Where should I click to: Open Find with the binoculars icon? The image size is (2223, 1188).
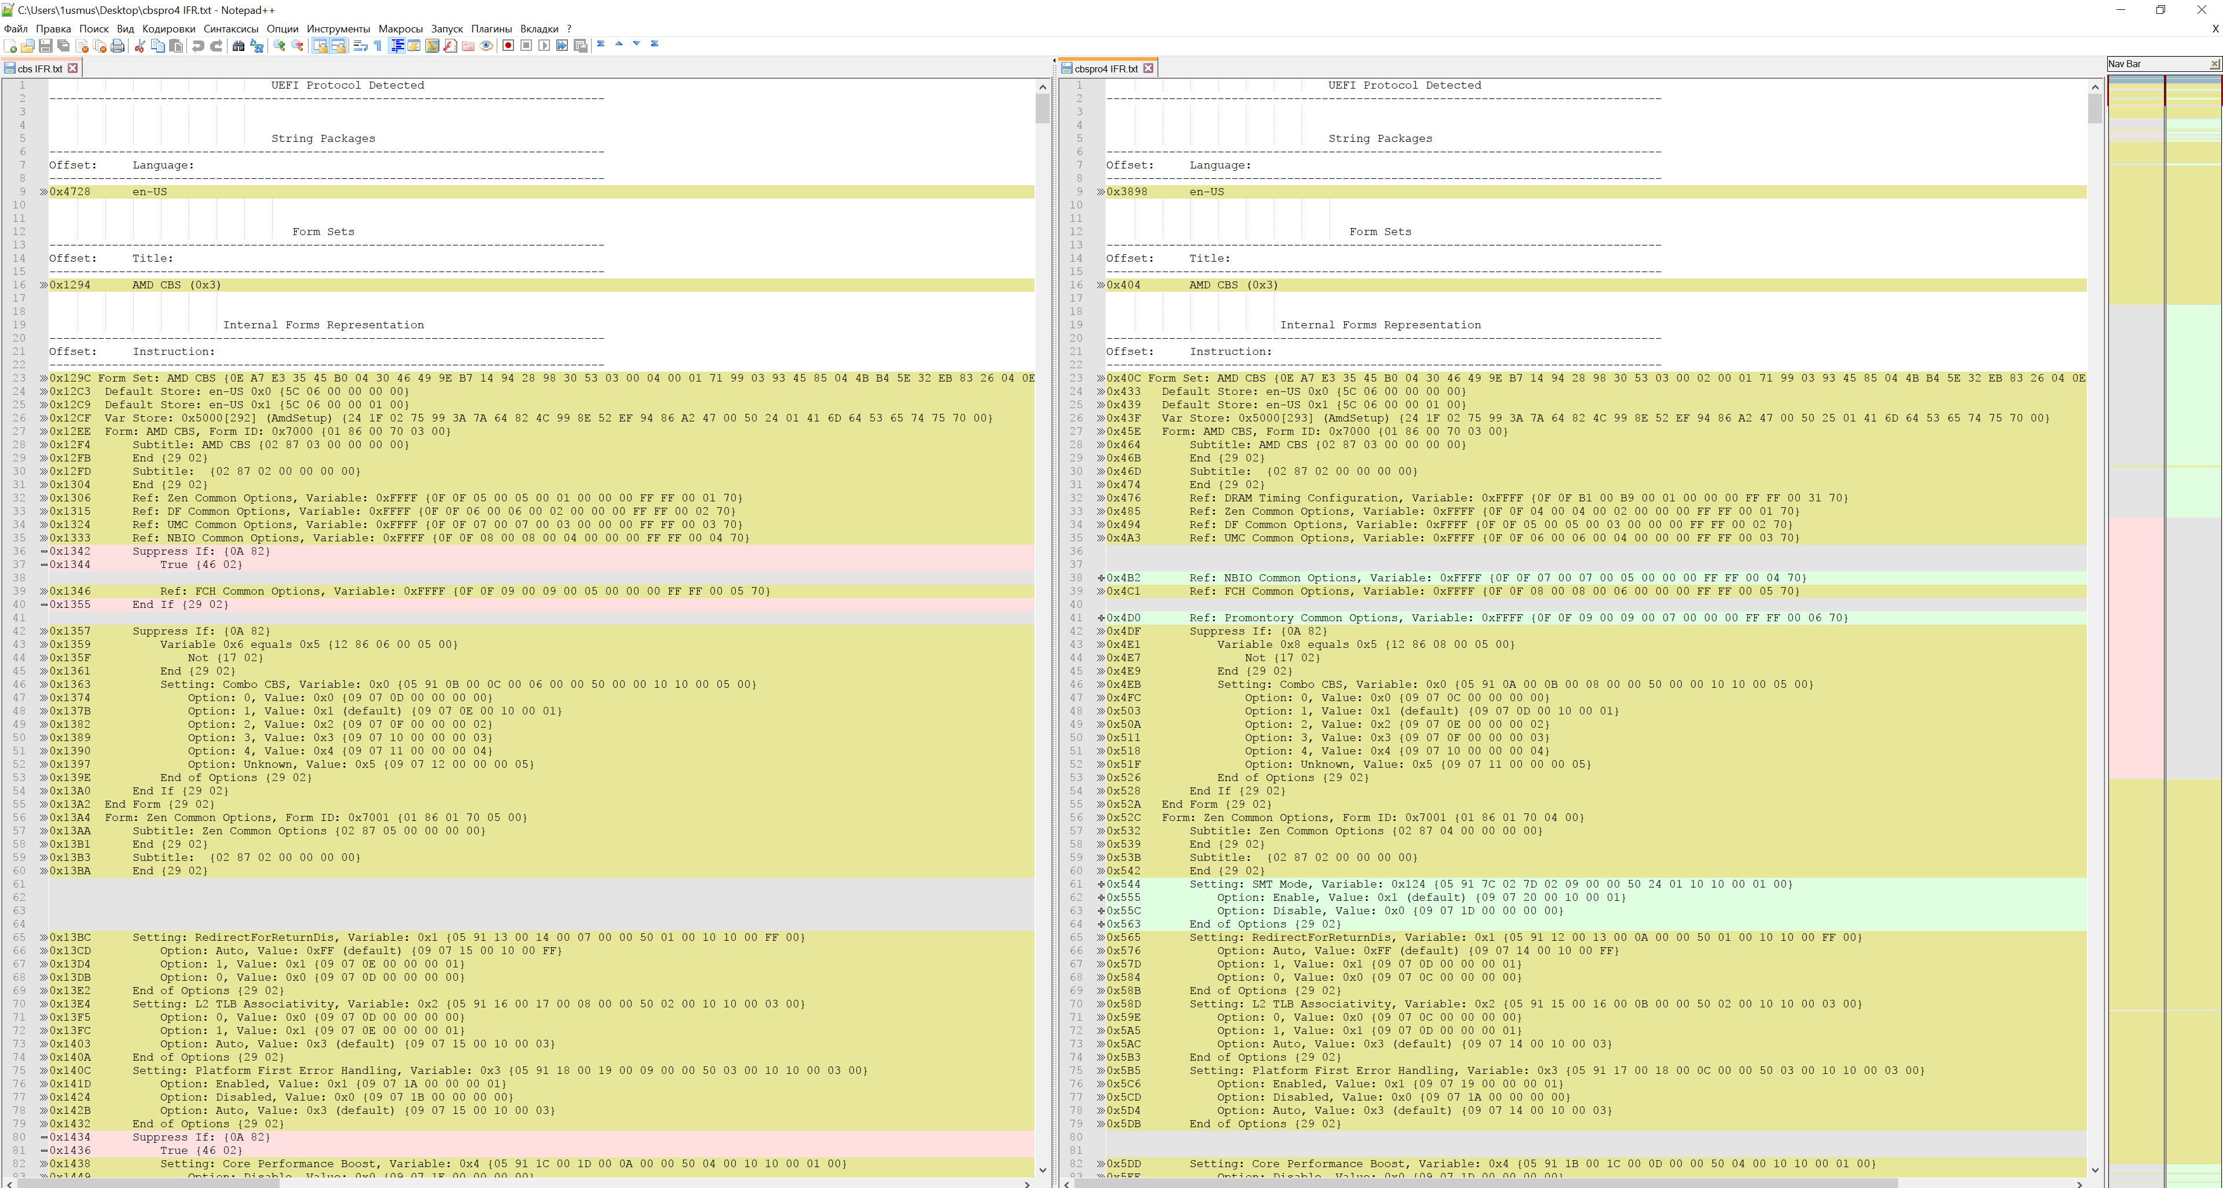pos(238,46)
